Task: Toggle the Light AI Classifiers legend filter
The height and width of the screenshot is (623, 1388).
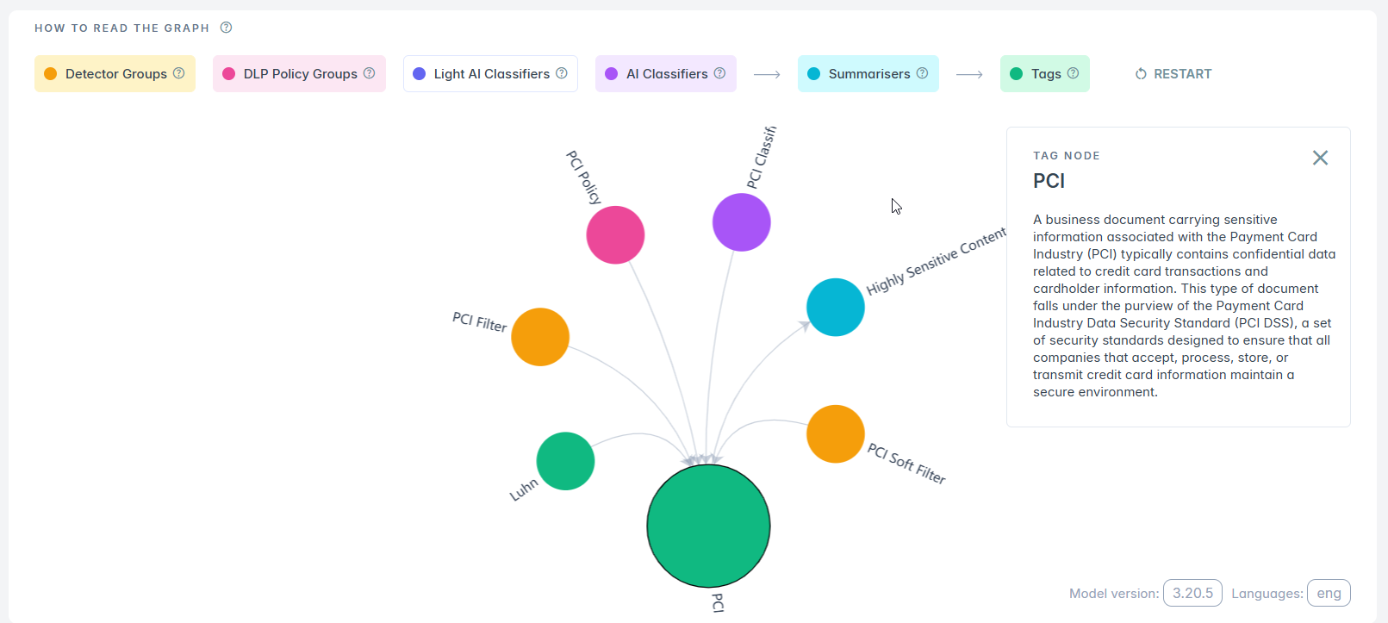Action: point(482,74)
